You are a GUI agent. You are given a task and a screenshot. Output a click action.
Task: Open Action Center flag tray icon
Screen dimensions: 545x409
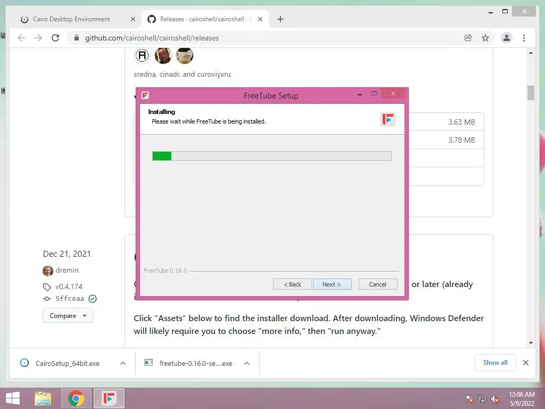coord(469,398)
